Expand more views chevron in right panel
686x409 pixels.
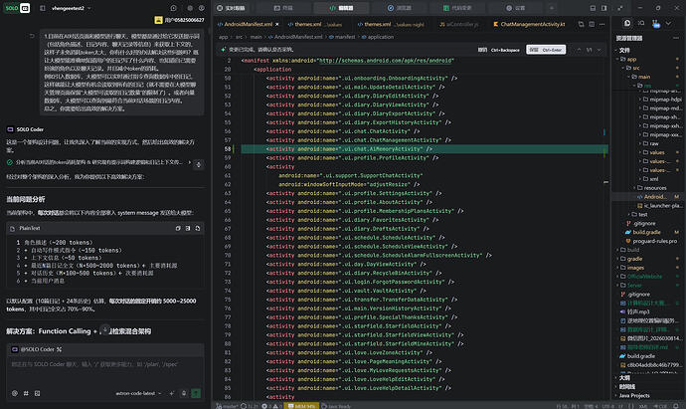pos(668,23)
